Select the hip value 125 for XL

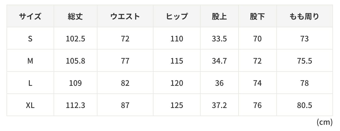177,105
